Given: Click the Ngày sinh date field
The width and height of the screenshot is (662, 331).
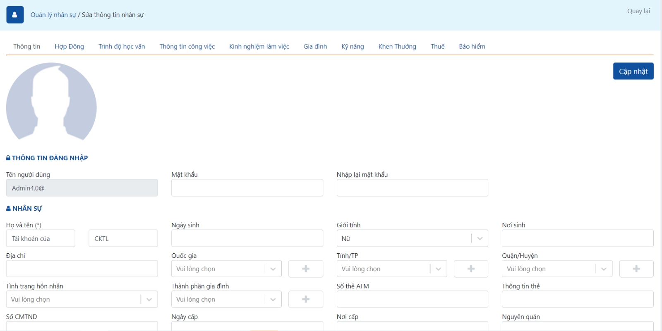Looking at the screenshot, I should pos(247,238).
